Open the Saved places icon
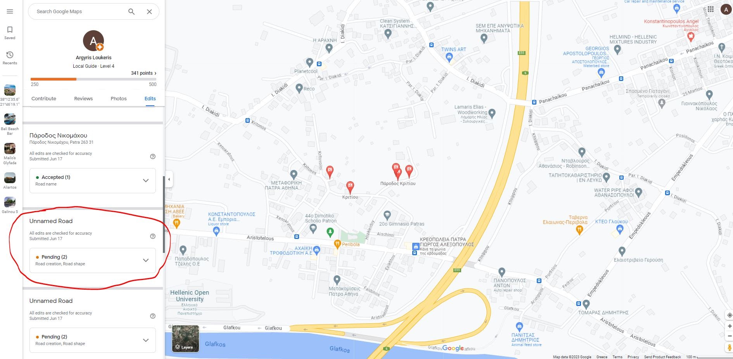Image resolution: width=733 pixels, height=359 pixels. [10, 33]
